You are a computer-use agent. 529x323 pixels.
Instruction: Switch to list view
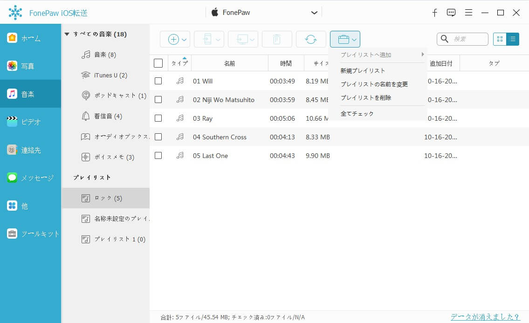click(513, 39)
